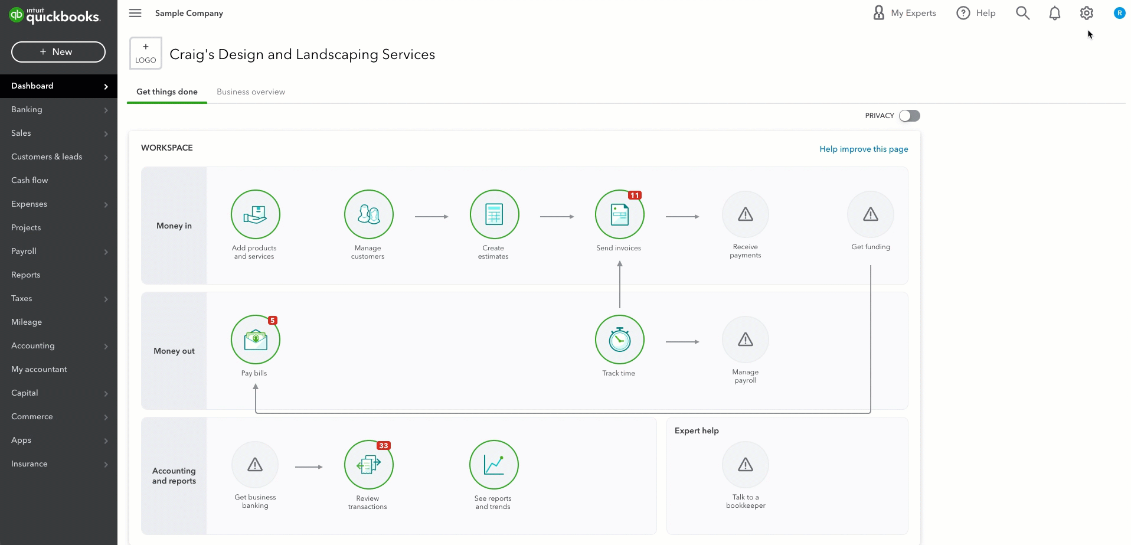1131x545 pixels.
Task: Open the search magnifier icon
Action: coord(1022,13)
